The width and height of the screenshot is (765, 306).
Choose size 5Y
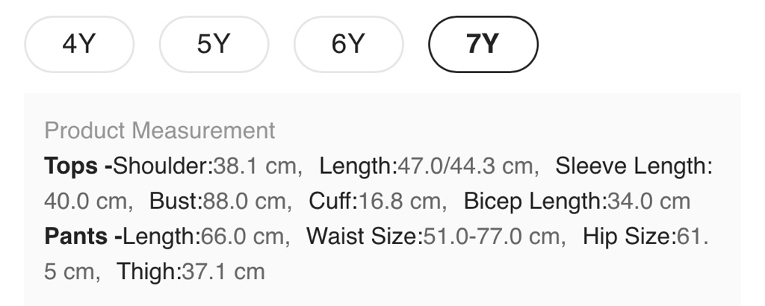point(214,45)
